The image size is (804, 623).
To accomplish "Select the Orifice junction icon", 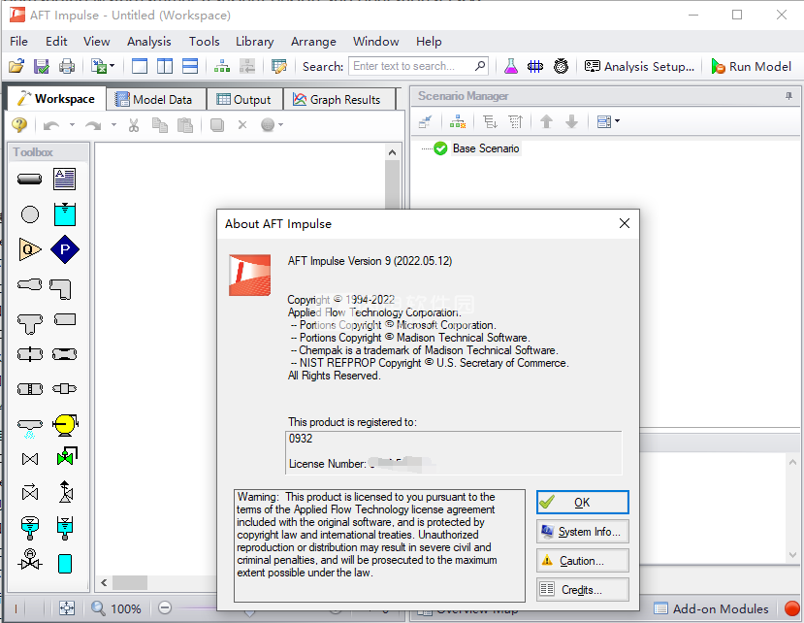I will pyautogui.click(x=30, y=354).
